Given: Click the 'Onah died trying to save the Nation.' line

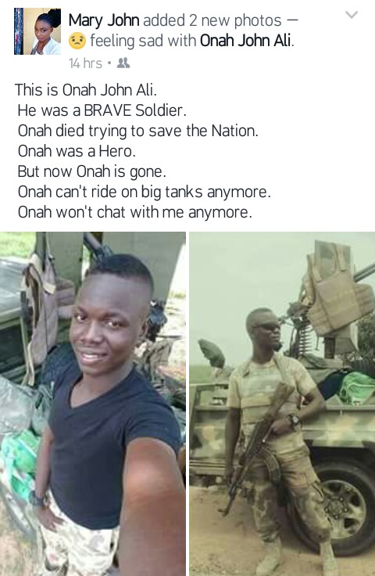Looking at the screenshot, I should tap(137, 131).
